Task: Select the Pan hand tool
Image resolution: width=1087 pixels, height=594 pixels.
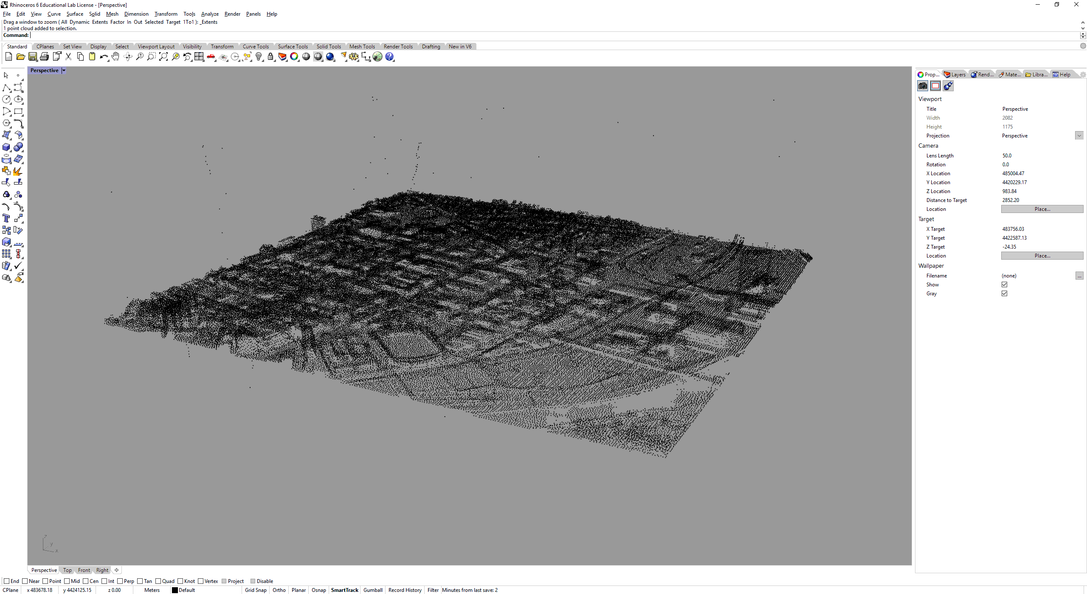Action: [x=115, y=57]
